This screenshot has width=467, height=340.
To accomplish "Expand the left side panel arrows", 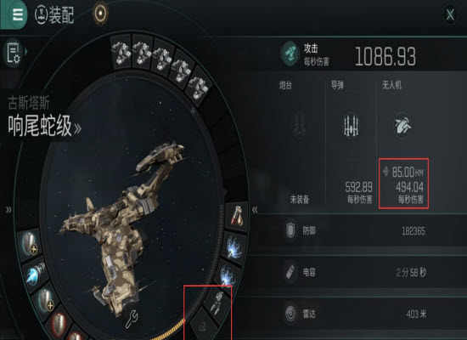I will 8,210.
